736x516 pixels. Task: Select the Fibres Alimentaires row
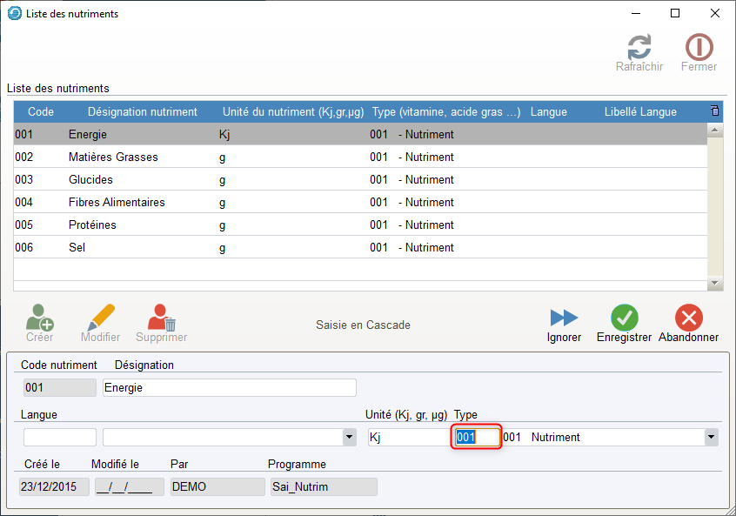coord(117,203)
